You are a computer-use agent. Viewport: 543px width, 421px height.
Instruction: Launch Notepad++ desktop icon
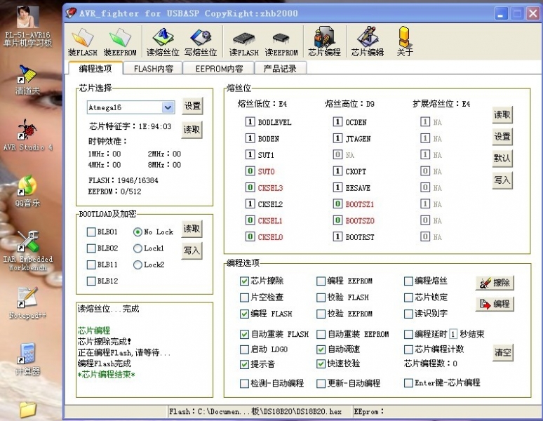[x=27, y=303]
